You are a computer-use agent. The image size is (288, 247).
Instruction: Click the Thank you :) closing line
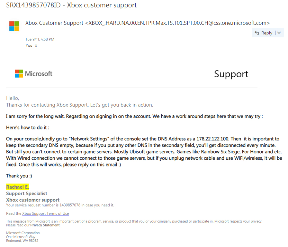(x=19, y=176)
